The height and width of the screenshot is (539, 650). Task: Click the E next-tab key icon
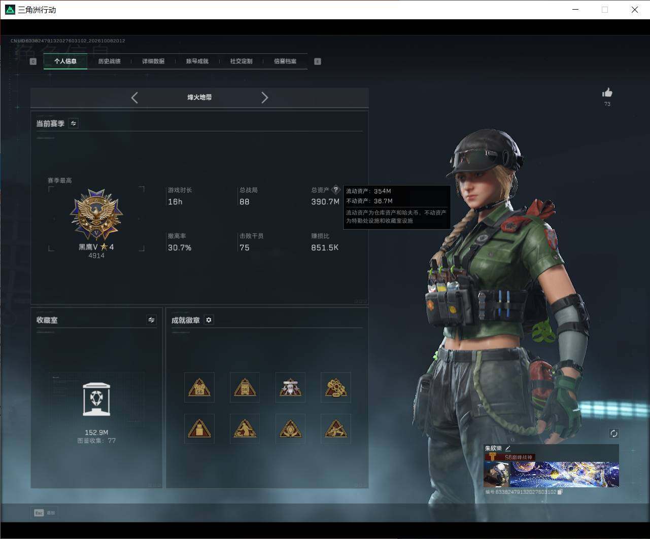click(318, 61)
